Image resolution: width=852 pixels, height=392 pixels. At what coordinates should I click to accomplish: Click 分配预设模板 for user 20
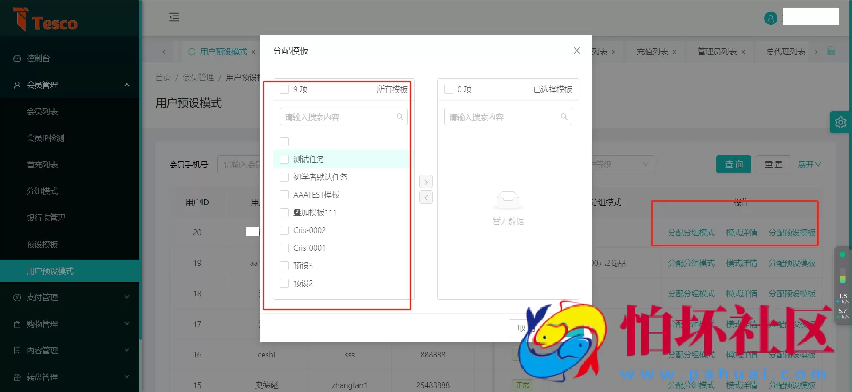792,233
